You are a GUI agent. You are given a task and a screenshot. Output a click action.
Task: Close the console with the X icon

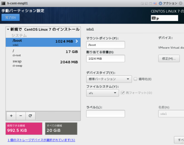point(181,3)
